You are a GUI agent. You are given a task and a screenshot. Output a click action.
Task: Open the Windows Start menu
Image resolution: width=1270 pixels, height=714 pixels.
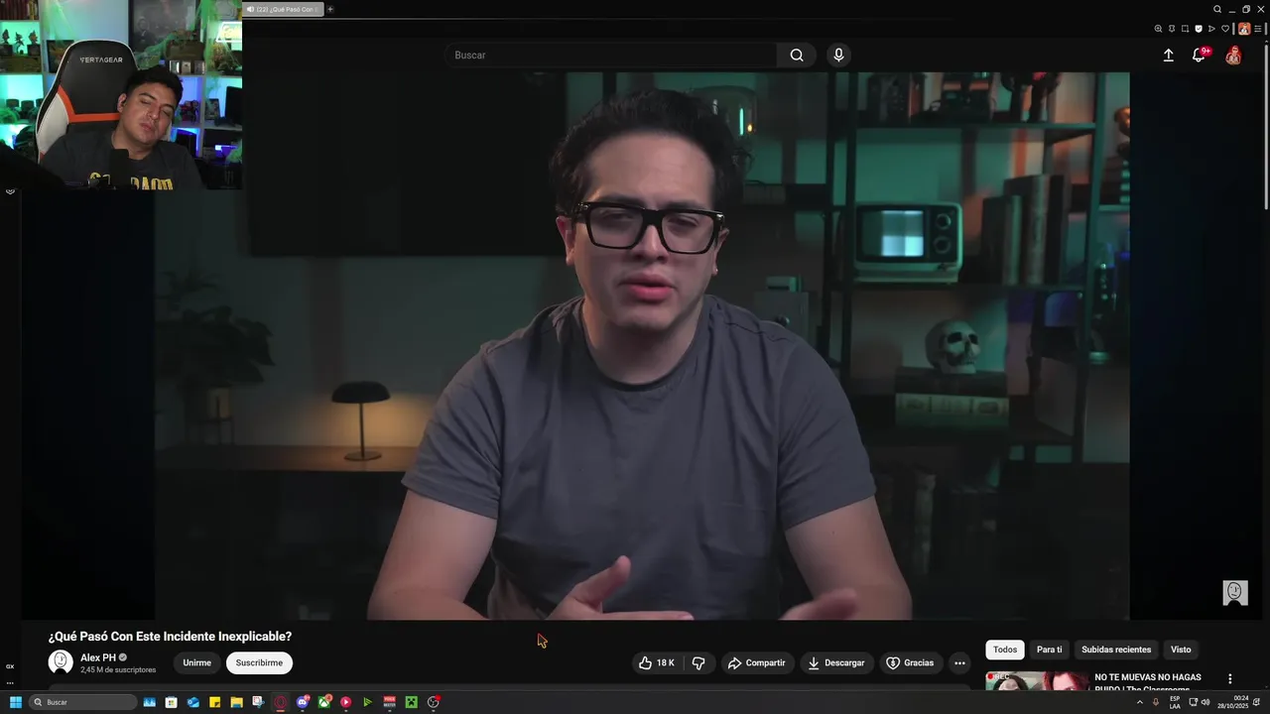(x=16, y=702)
